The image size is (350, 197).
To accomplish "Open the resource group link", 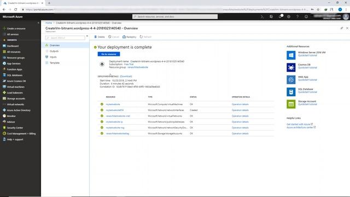I will 138,67.
